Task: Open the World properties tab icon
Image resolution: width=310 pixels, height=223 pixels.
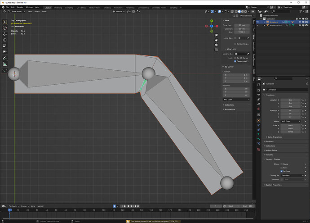Action: click(x=259, y=109)
